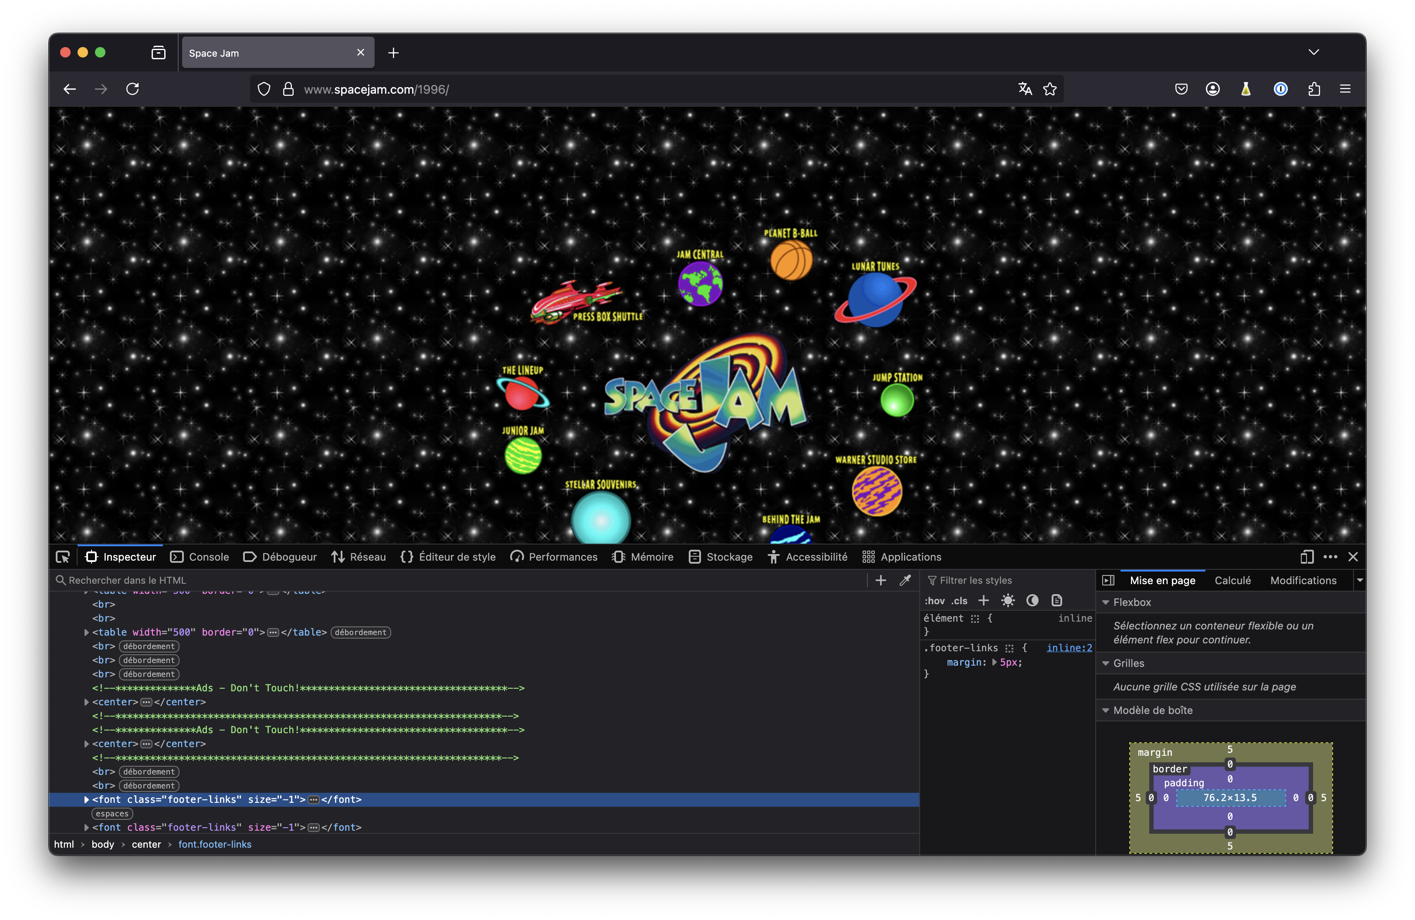The image size is (1415, 920).
Task: Toggle light color scheme simulation
Action: tap(1008, 600)
